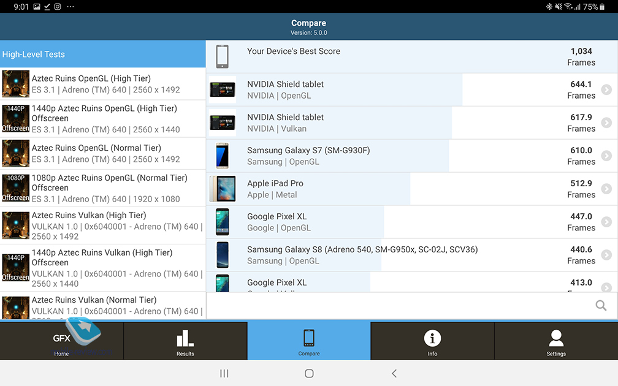Screen dimensions: 618x386
Task: Click the 610.0 Frames score
Action: click(581, 156)
